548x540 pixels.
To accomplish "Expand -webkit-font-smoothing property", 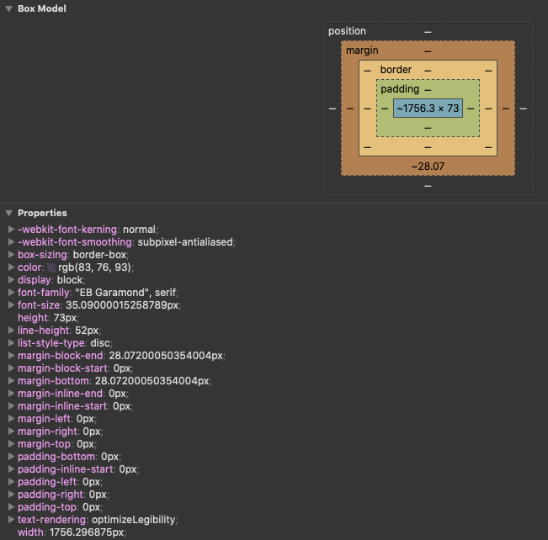I will coord(11,241).
